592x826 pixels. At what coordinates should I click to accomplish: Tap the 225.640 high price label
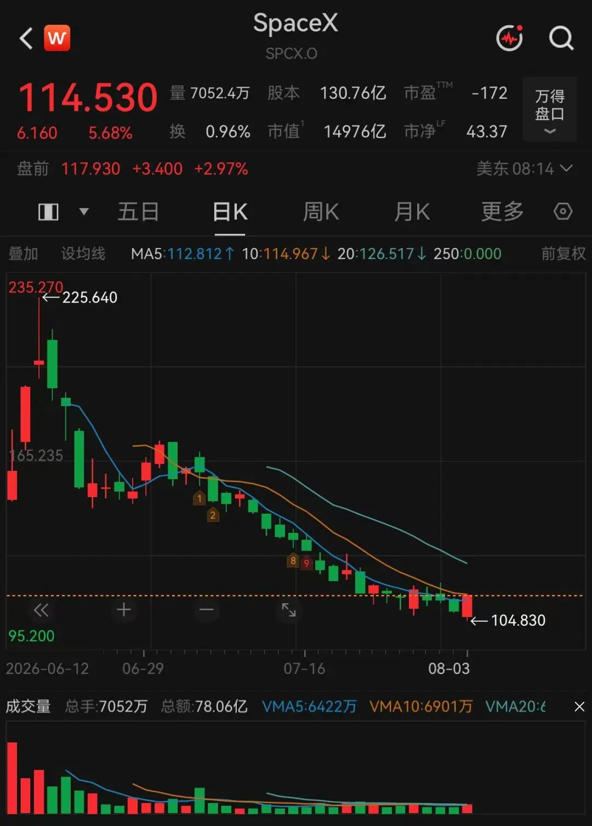pyautogui.click(x=90, y=297)
